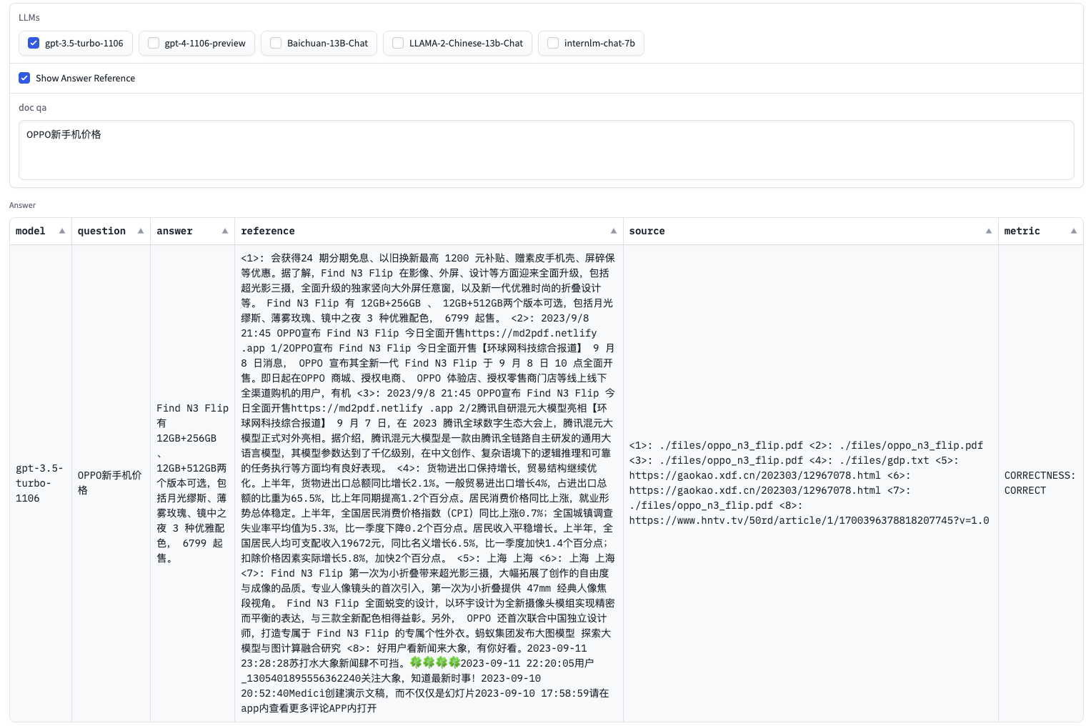Select the gpt-3.5-turbo-1106 model cell
1086x726 pixels.
[41, 483]
